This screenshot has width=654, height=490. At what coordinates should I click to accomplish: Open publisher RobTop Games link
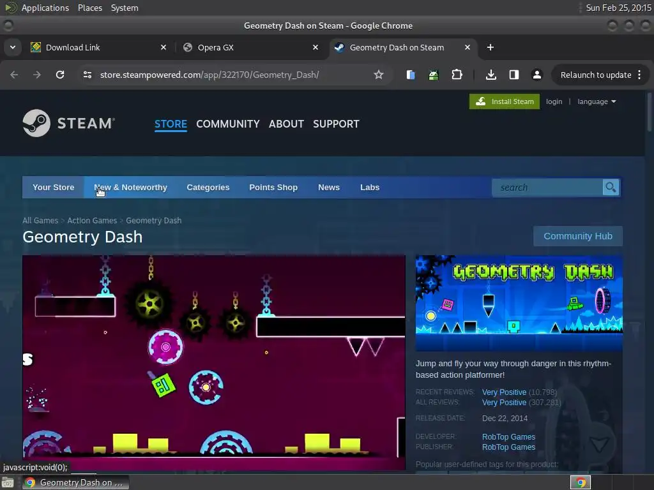(508, 447)
